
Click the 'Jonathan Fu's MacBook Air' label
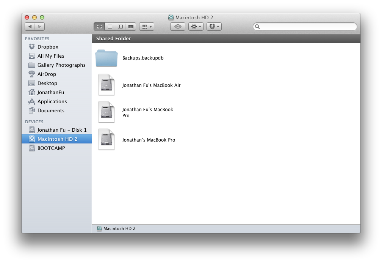[151, 85]
